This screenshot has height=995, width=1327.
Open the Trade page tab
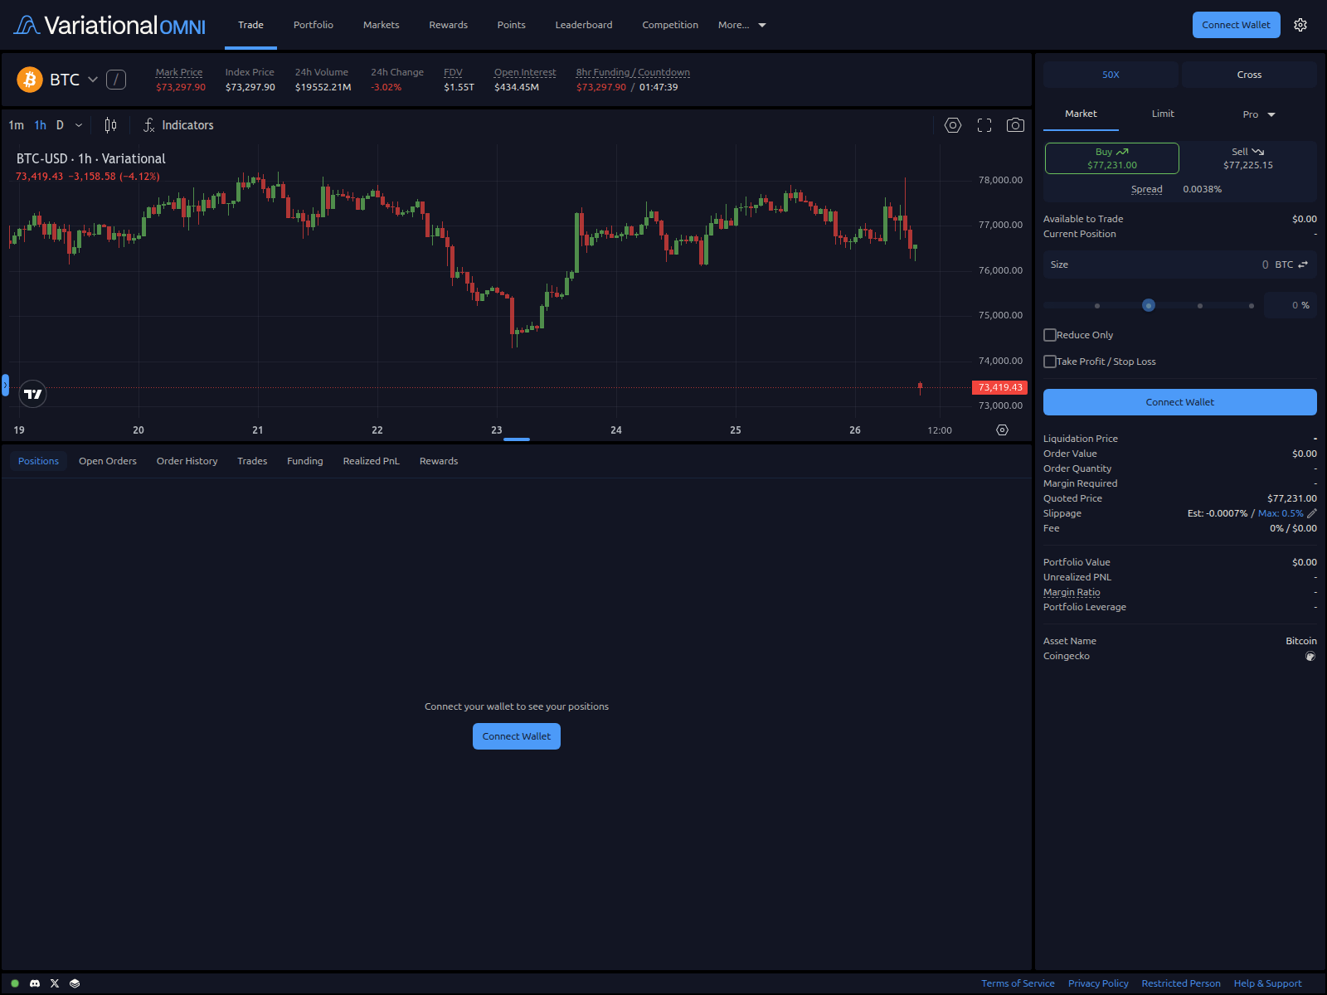pos(250,25)
